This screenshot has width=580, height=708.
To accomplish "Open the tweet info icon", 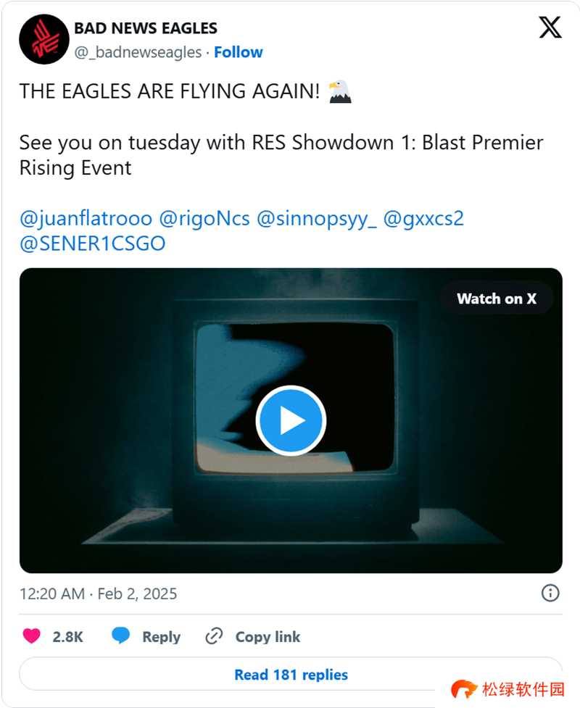I will tap(550, 594).
